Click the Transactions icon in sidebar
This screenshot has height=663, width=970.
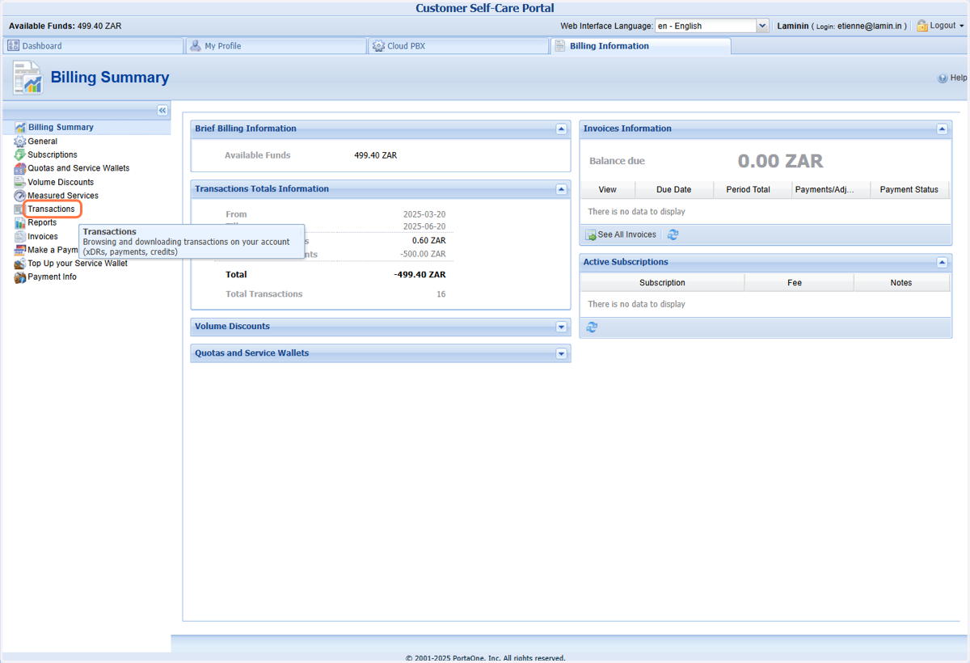tap(19, 209)
